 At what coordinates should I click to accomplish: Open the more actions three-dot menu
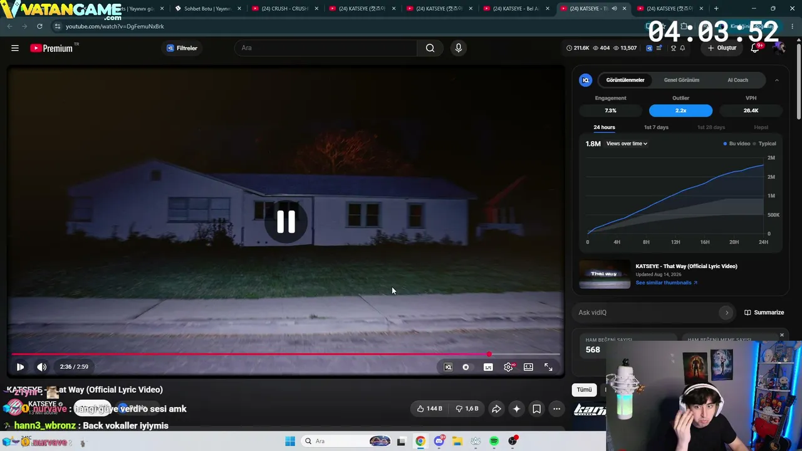[x=556, y=409]
